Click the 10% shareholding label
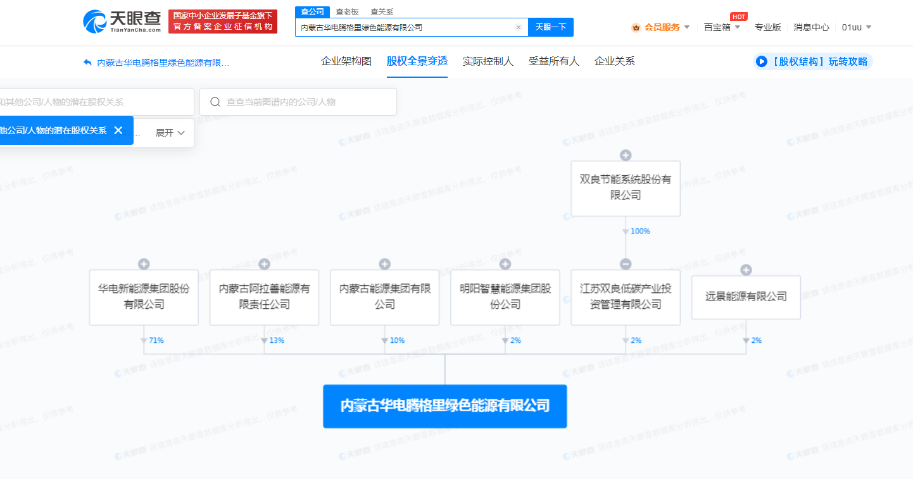This screenshot has height=479, width=913. click(x=398, y=340)
